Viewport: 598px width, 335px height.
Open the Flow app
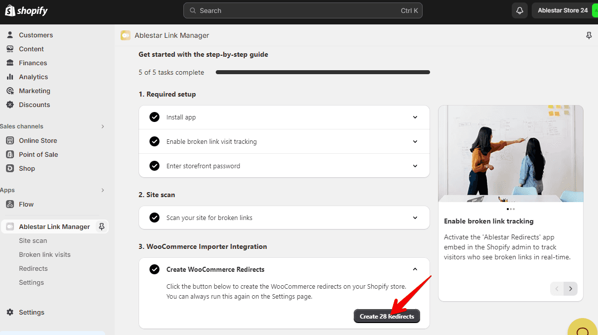26,204
